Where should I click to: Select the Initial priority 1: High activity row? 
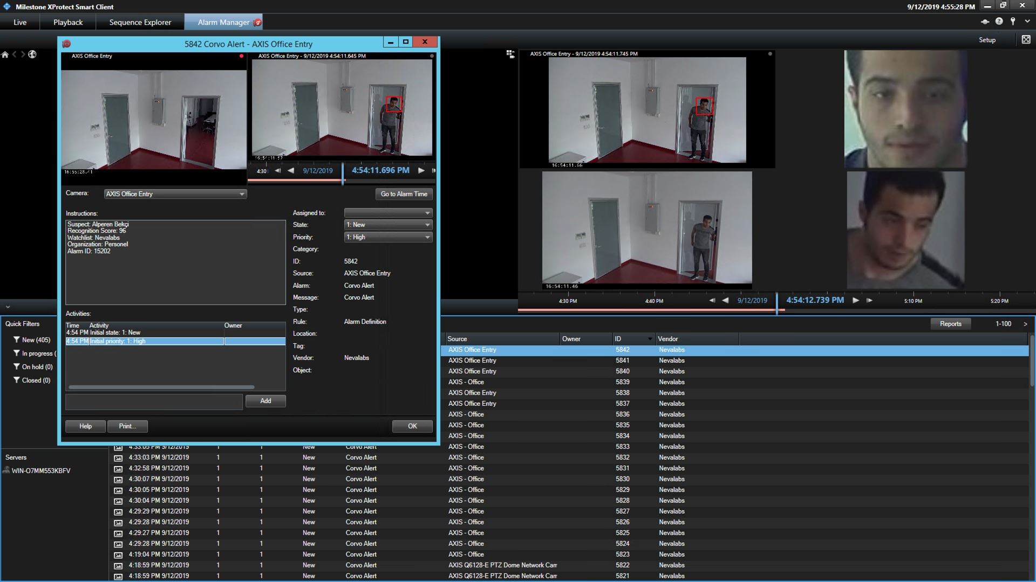point(175,341)
